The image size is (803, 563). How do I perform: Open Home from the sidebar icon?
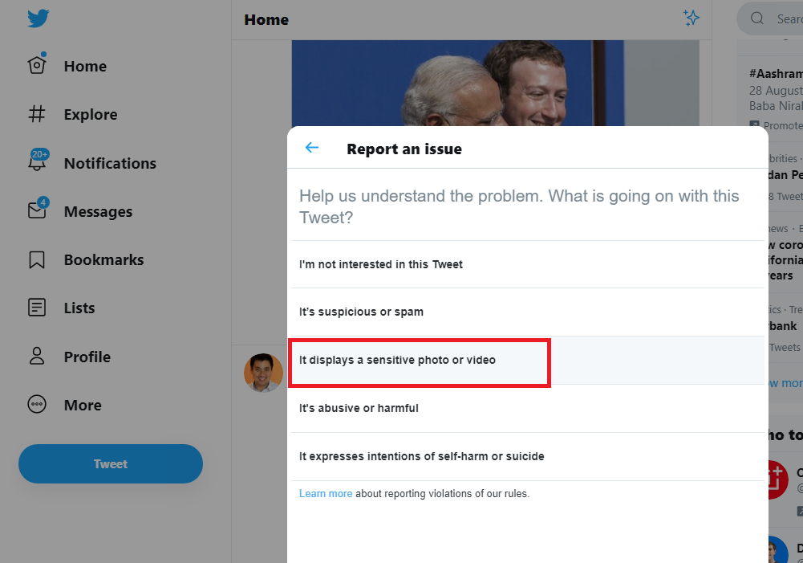pyautogui.click(x=37, y=65)
